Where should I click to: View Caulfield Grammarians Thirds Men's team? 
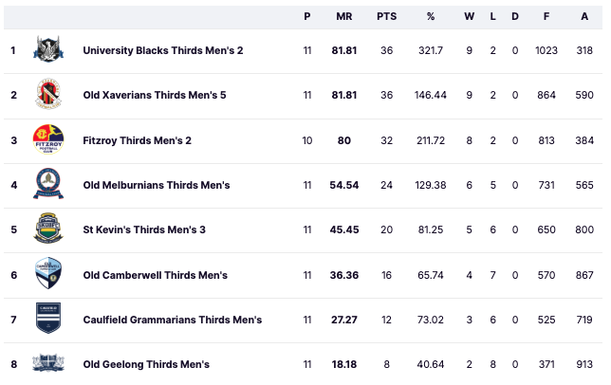(173, 320)
